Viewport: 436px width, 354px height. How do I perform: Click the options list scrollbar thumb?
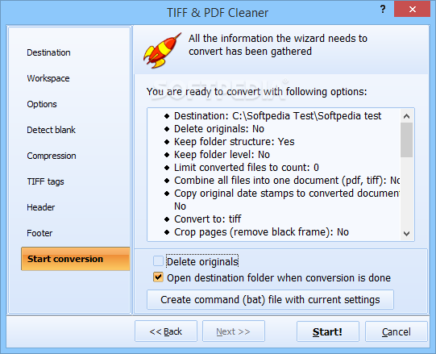406,140
